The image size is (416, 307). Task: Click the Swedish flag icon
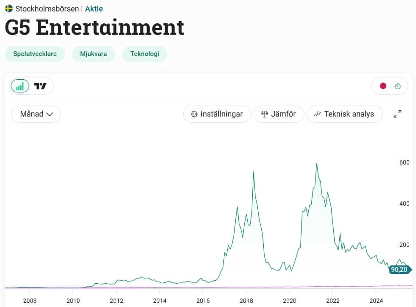point(9,8)
